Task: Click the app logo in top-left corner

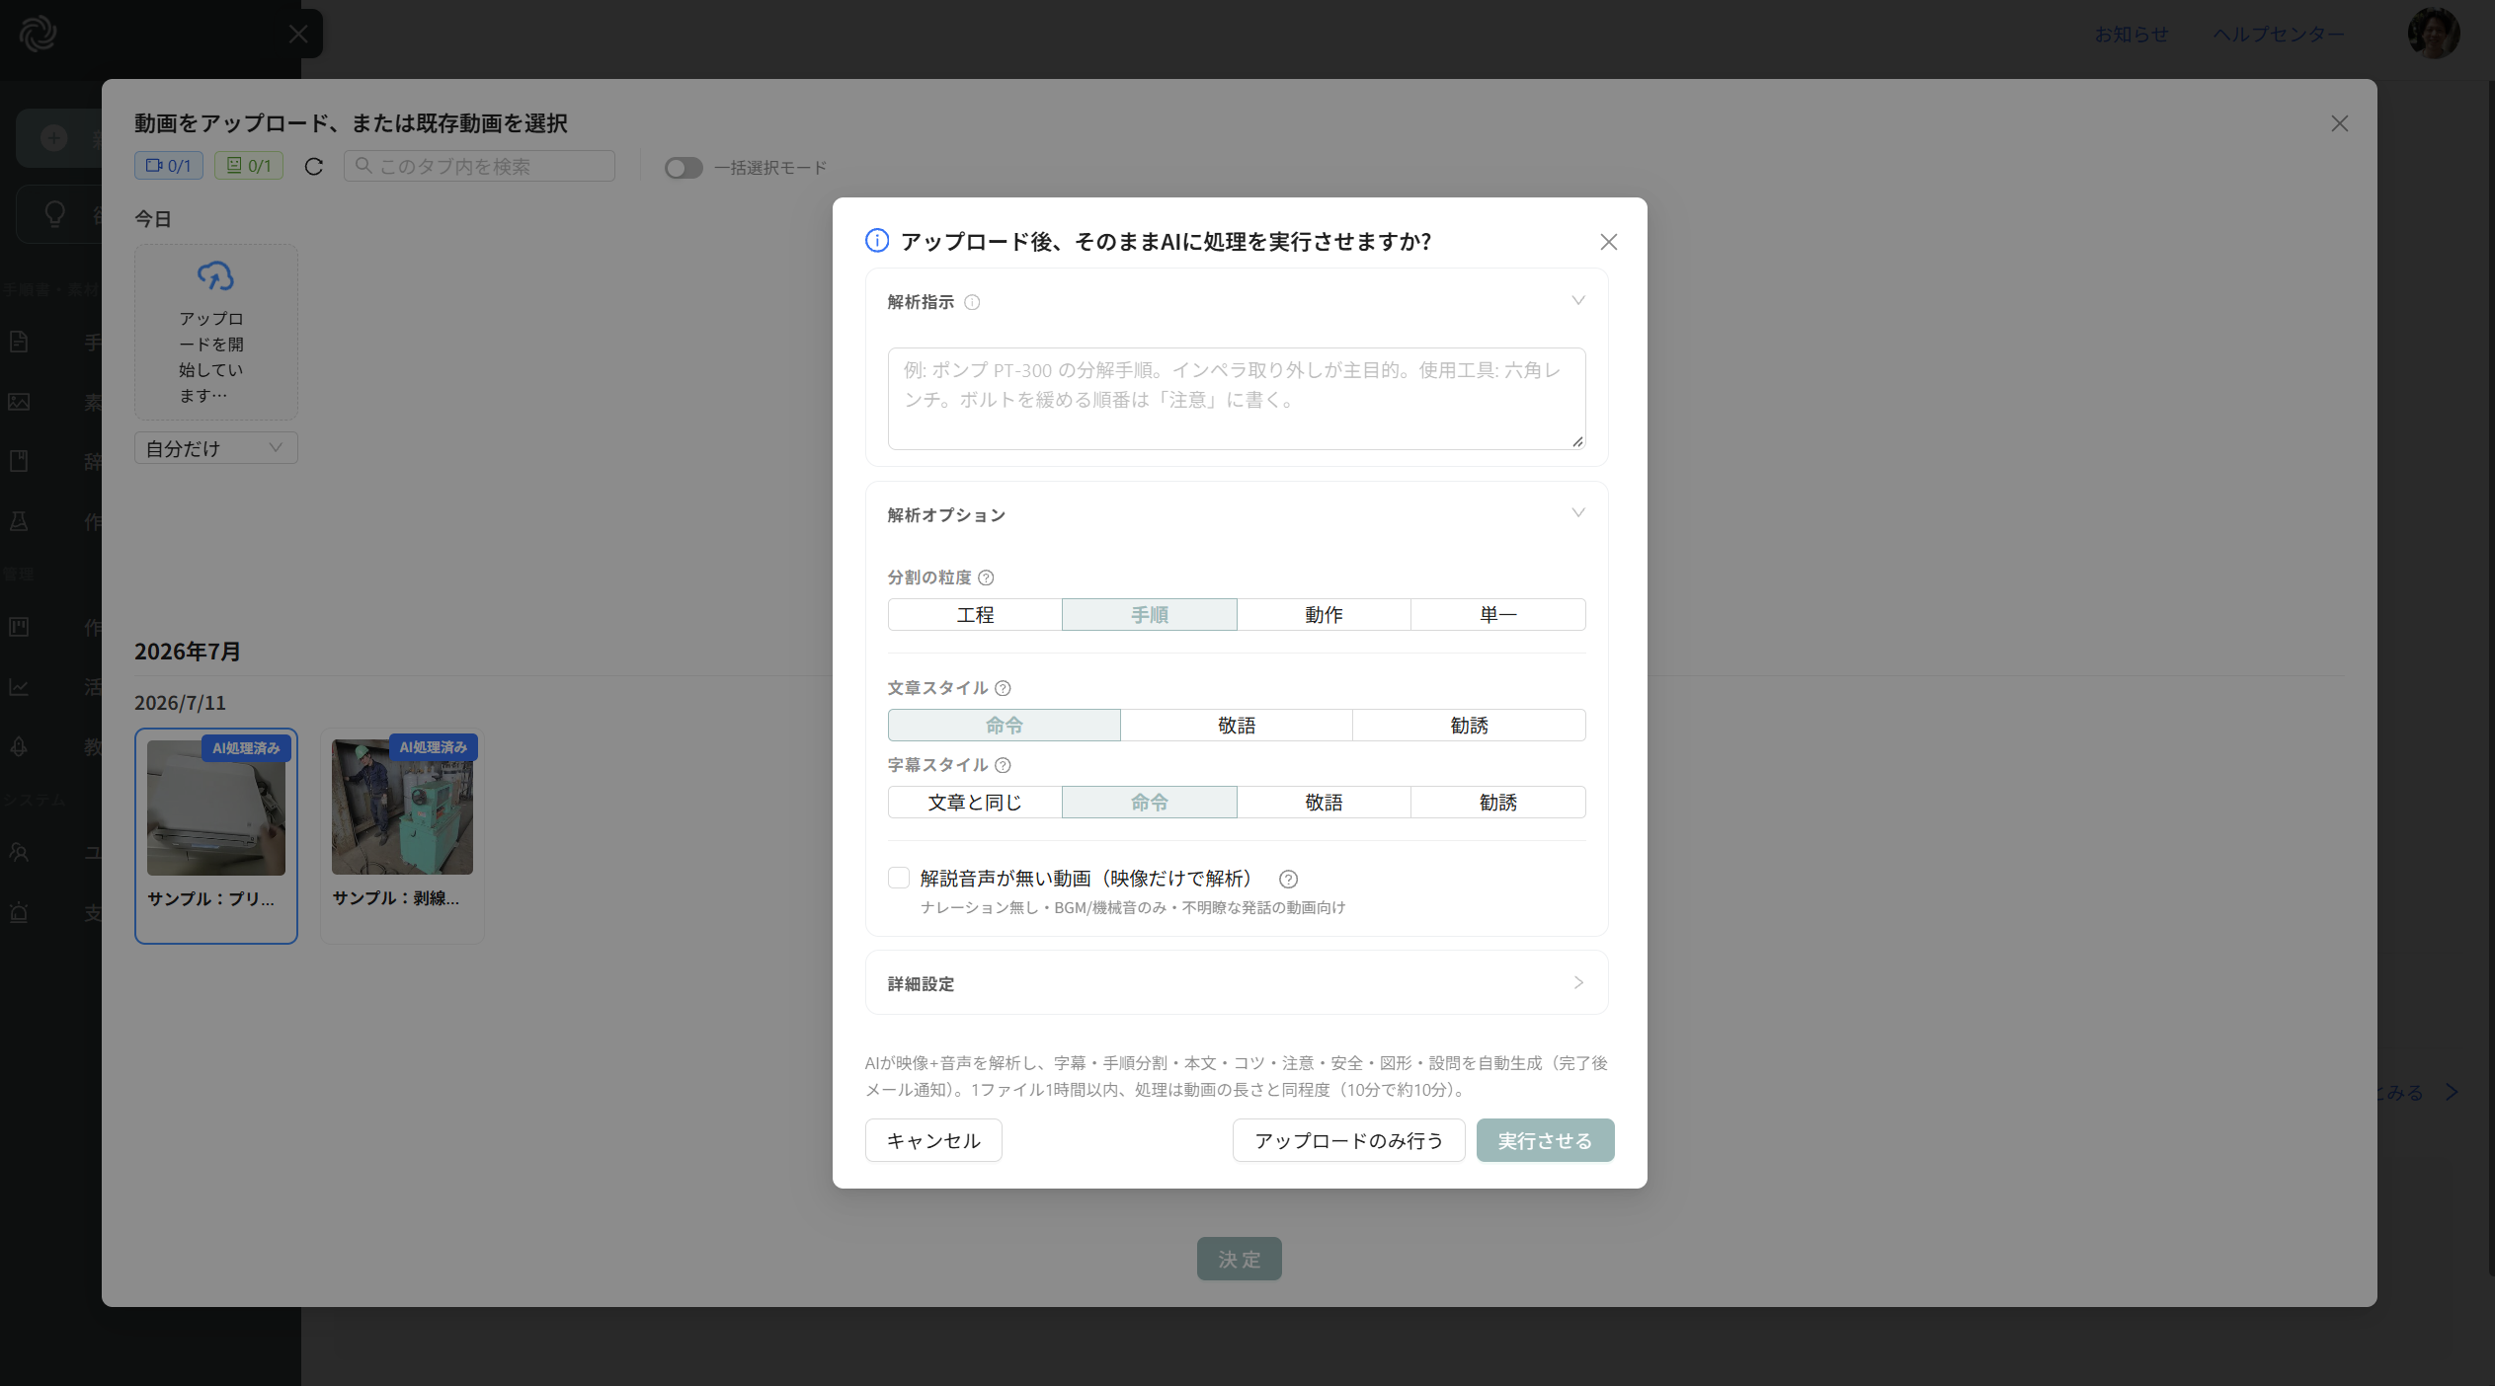Action: [38, 35]
